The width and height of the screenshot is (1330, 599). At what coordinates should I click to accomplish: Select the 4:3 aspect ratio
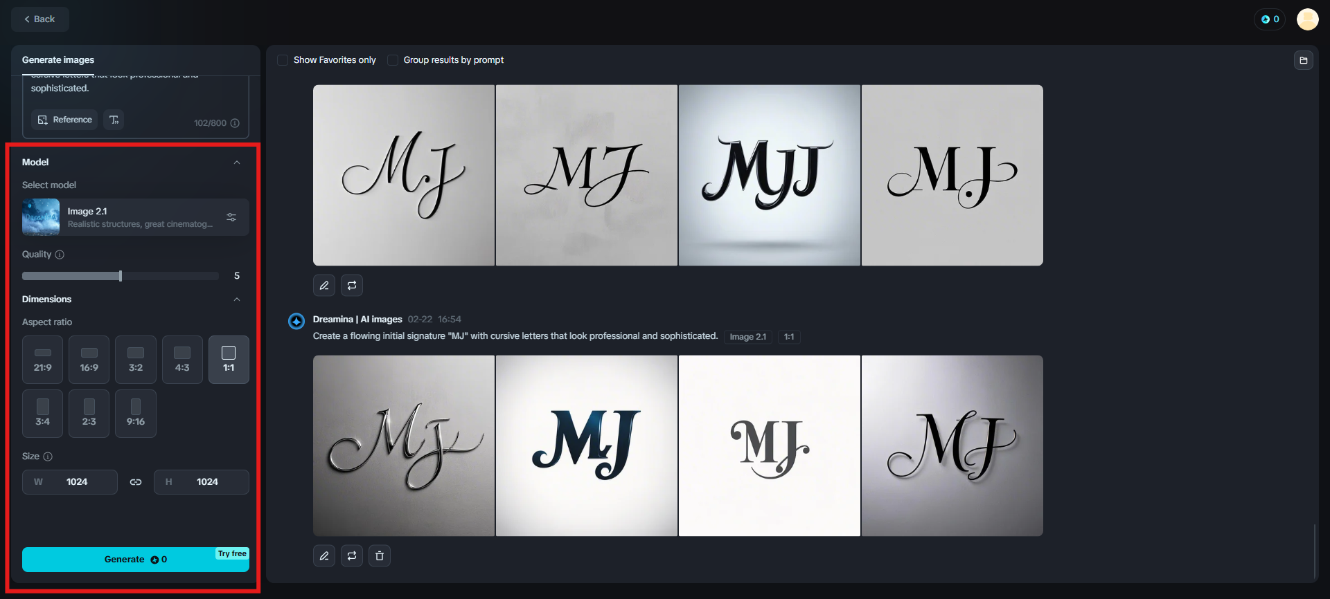coord(182,360)
